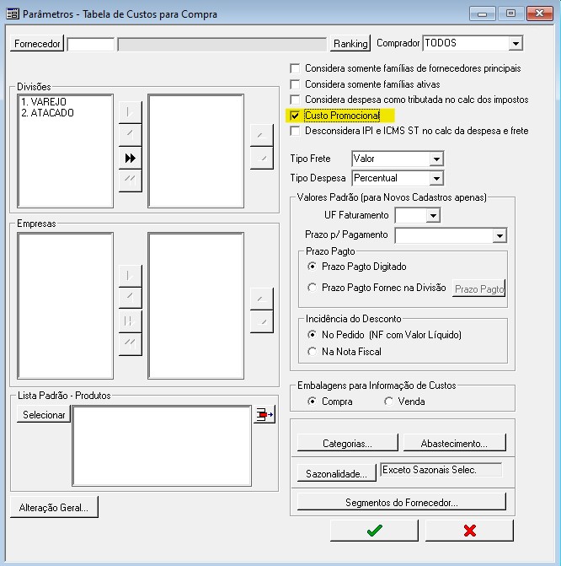Screen dimensions: 561x566
Task: Open Segmentos do Fornecedor
Action: pos(402,502)
